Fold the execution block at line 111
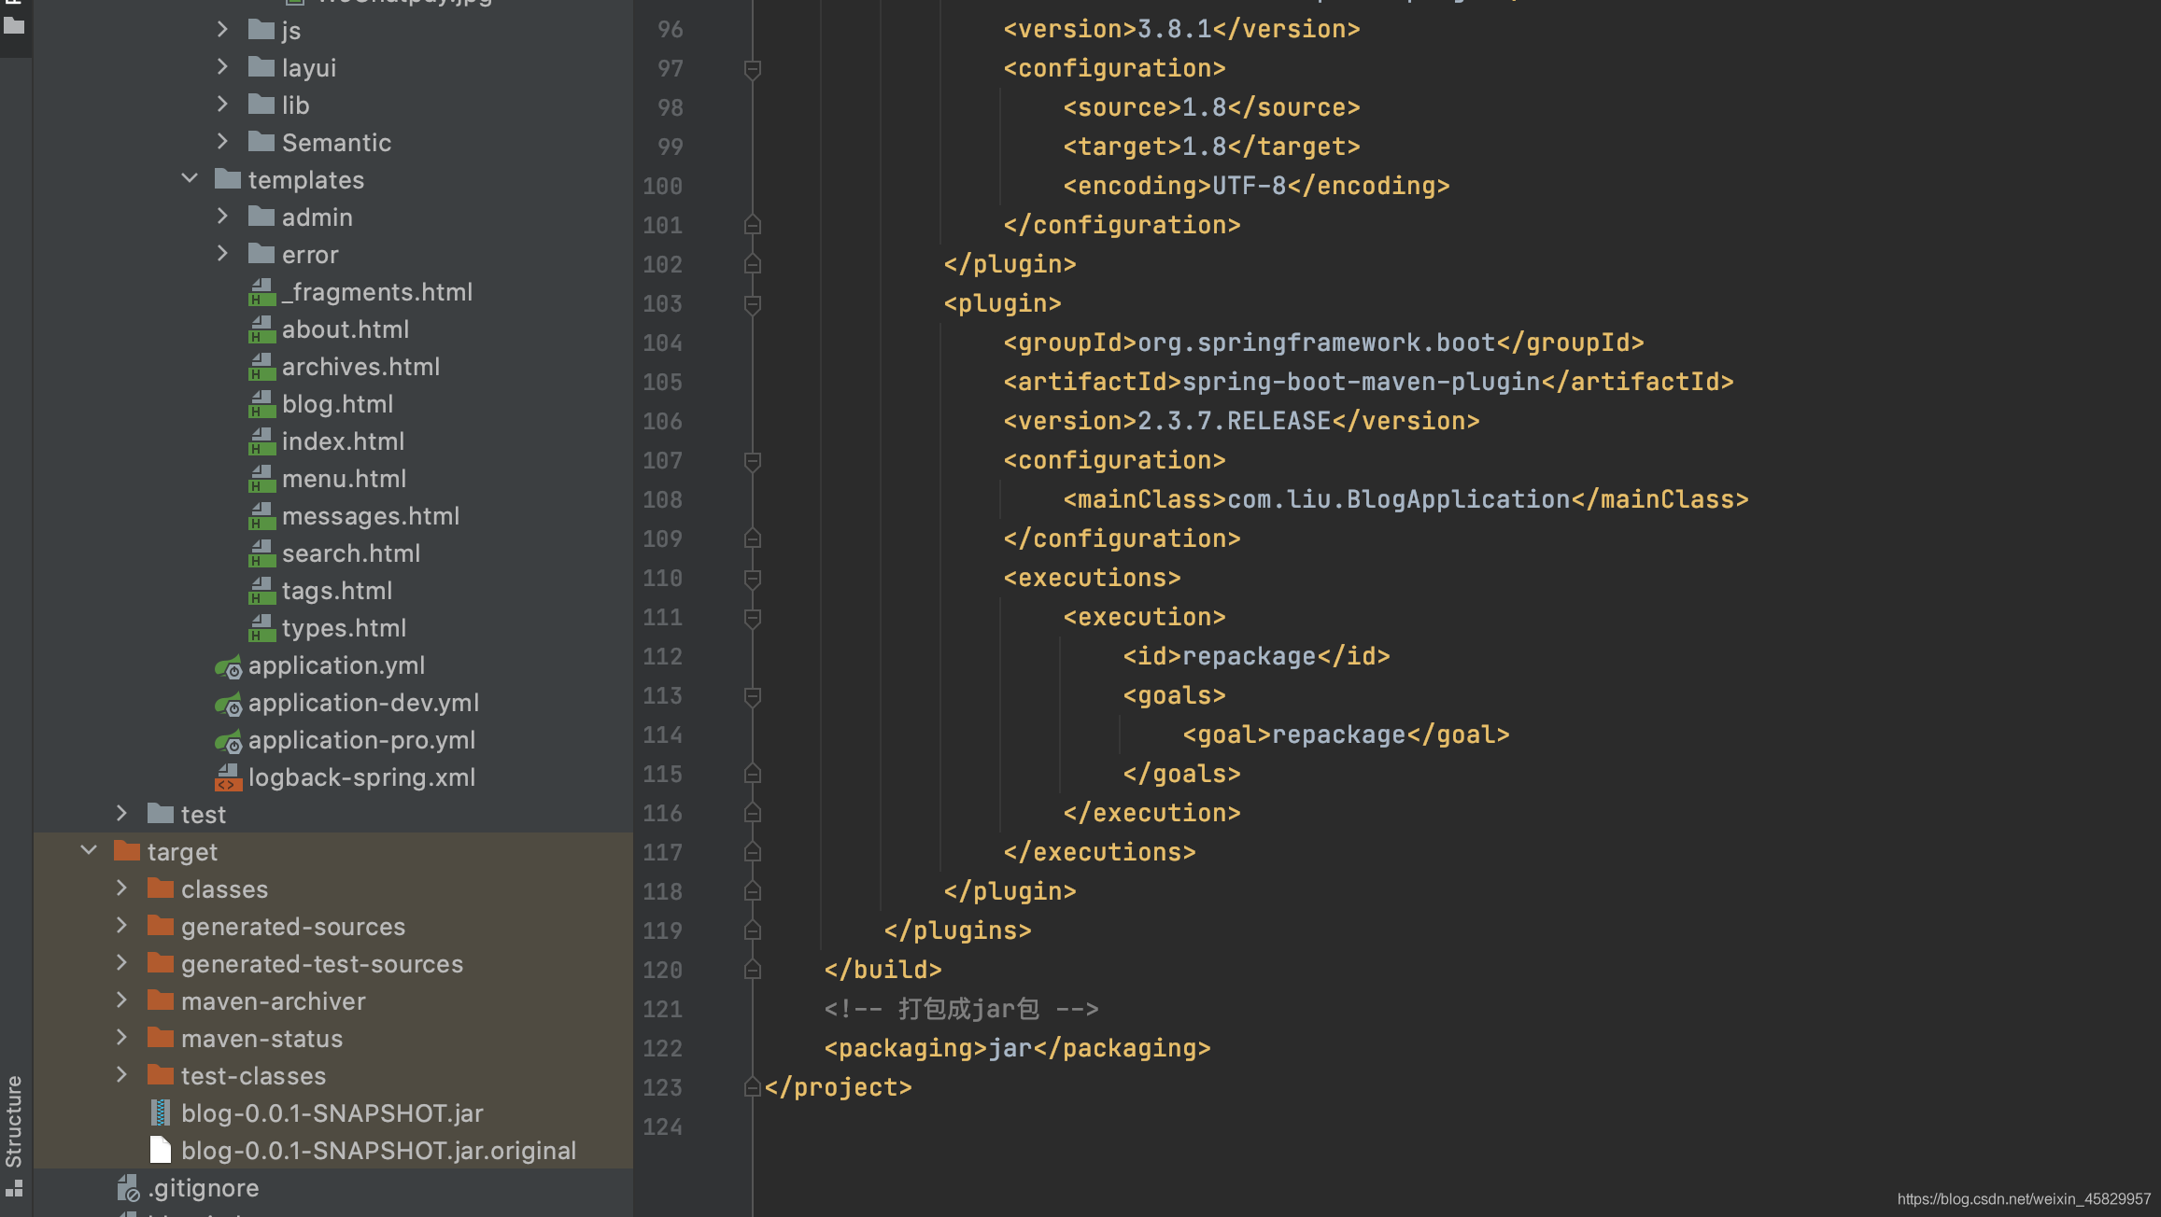The height and width of the screenshot is (1217, 2161). pos(752,618)
